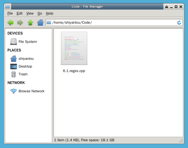Click the Code - File Manager title bar
The height and width of the screenshot is (148, 188).
tap(87, 6)
